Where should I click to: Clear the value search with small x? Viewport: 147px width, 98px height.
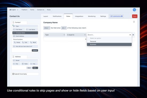(x=130, y=35)
